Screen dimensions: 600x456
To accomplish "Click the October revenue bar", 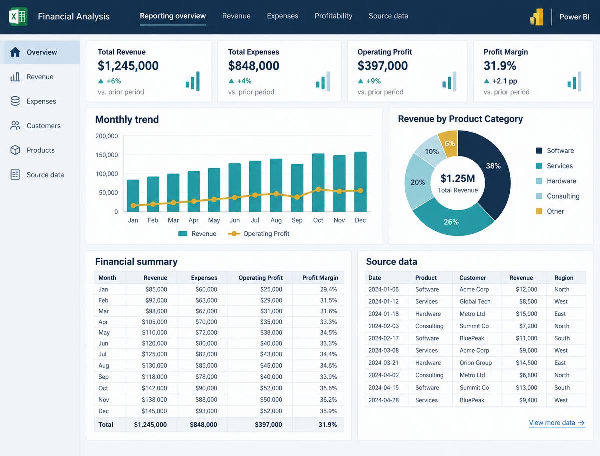I will (x=318, y=183).
